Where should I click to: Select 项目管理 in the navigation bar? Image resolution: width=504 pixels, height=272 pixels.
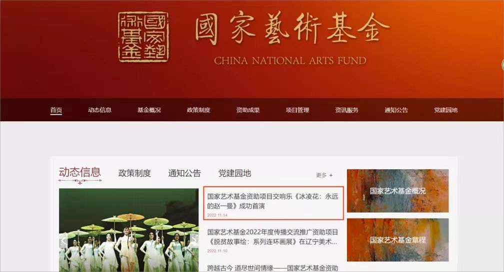(297, 110)
